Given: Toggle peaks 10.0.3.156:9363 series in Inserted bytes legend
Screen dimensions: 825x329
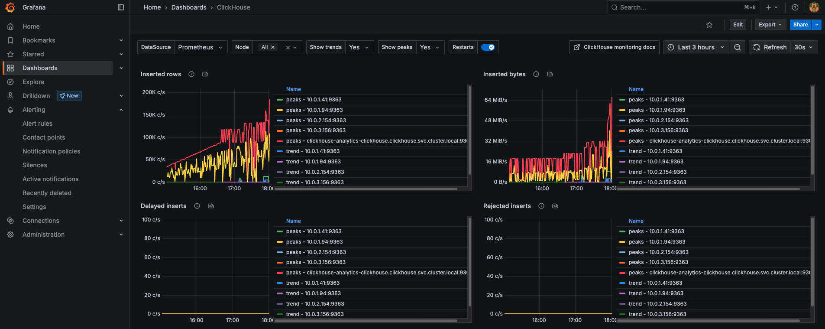Looking at the screenshot, I should point(658,130).
